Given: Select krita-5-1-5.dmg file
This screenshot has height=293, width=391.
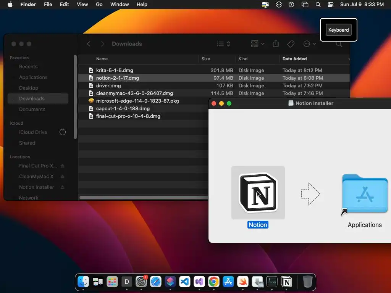Looking at the screenshot, I should click(x=214, y=70).
